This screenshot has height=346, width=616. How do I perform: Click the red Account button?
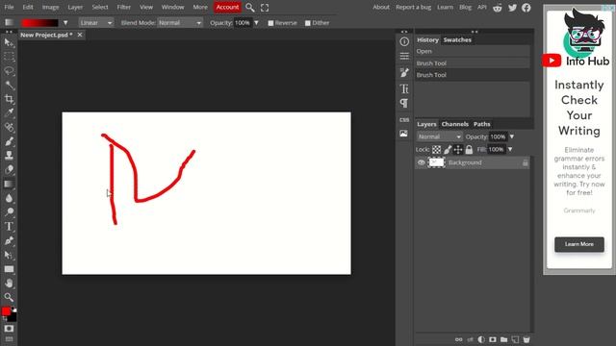tap(227, 7)
